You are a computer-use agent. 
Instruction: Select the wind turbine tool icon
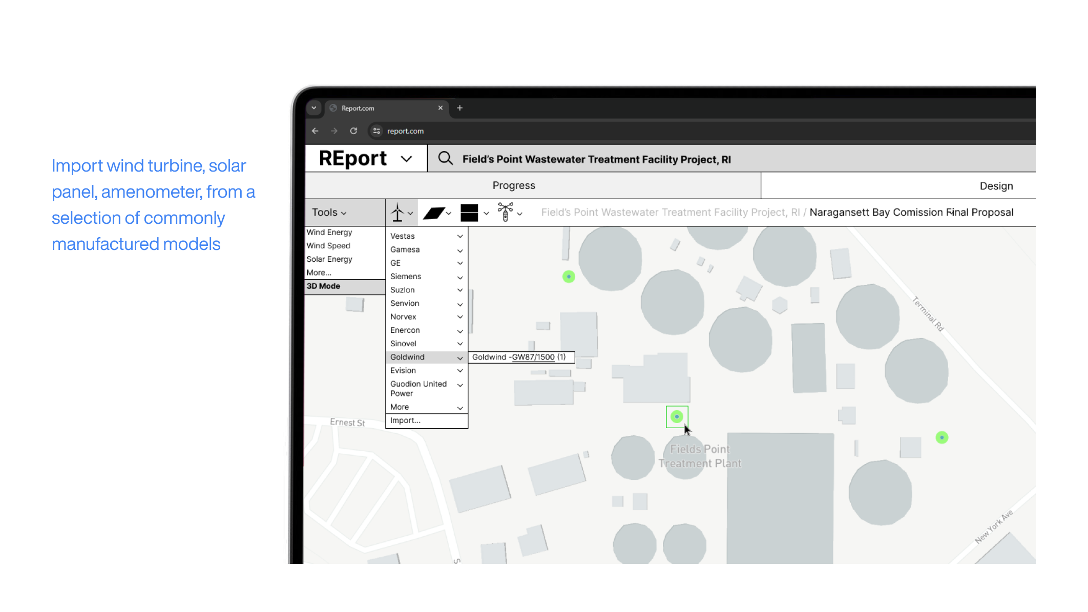pyautogui.click(x=397, y=213)
